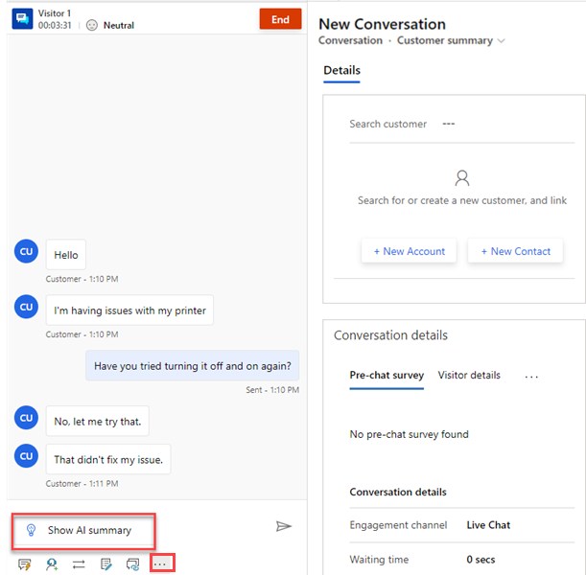586x575 pixels.
Task: Click the CU avatar next to Hello
Action: tap(26, 251)
